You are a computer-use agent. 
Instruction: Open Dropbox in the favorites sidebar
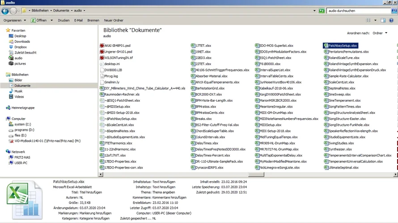tap(20, 47)
